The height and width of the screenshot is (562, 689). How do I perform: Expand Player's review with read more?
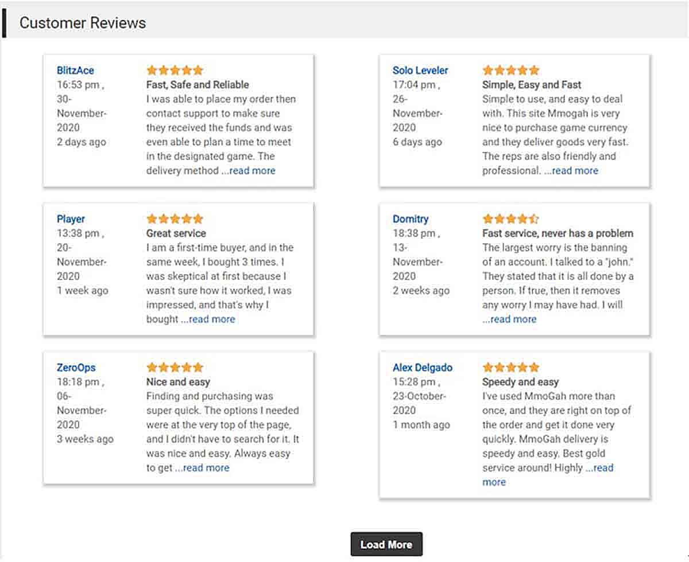coord(212,319)
